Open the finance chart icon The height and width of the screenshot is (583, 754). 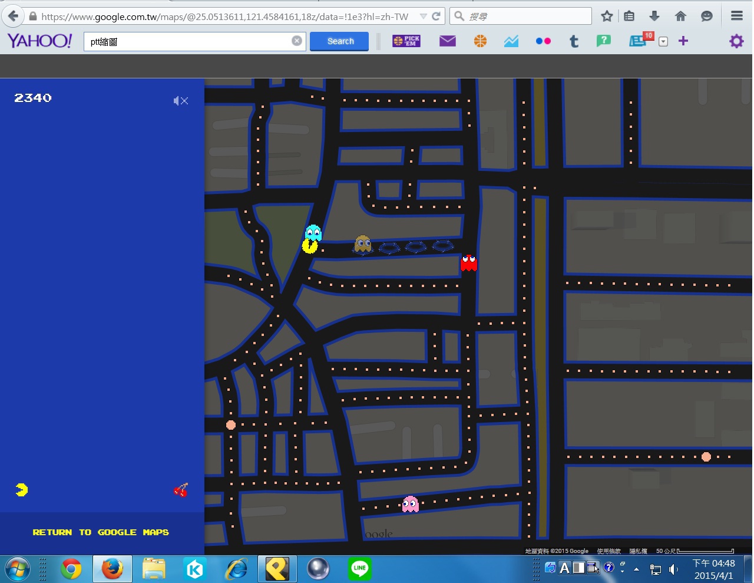tap(511, 41)
